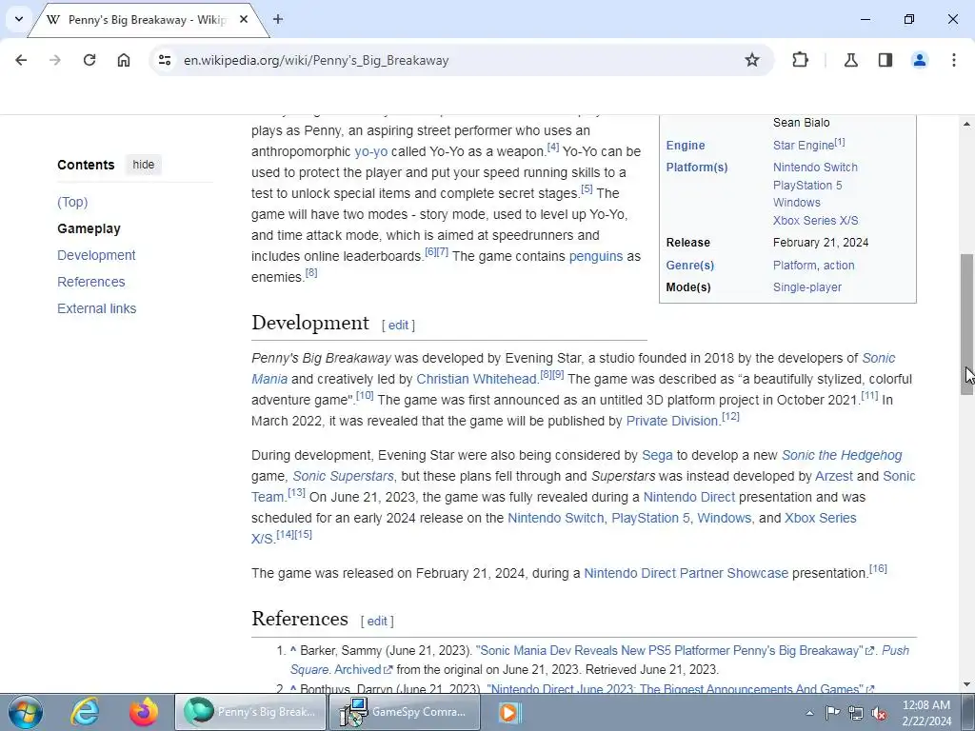The height and width of the screenshot is (731, 975).
Task: Open Xbox Series X/S link in infobox
Action: [x=815, y=221]
